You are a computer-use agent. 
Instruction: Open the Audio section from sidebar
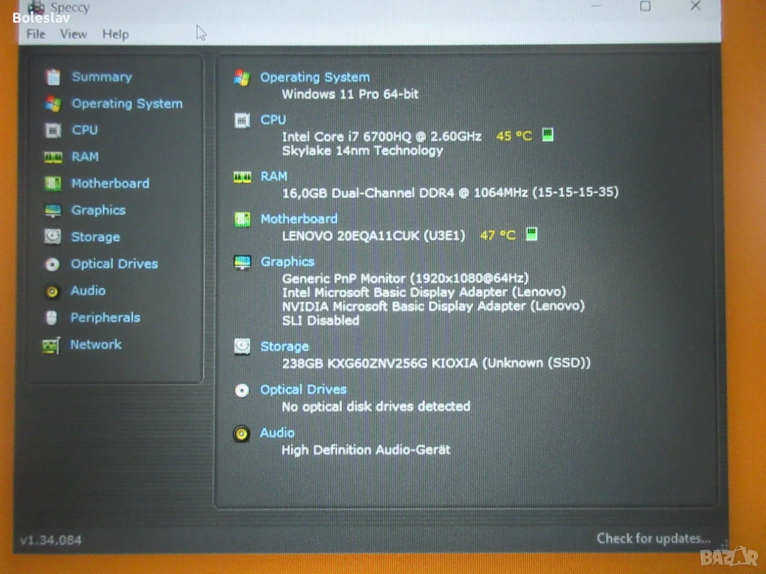click(x=88, y=291)
